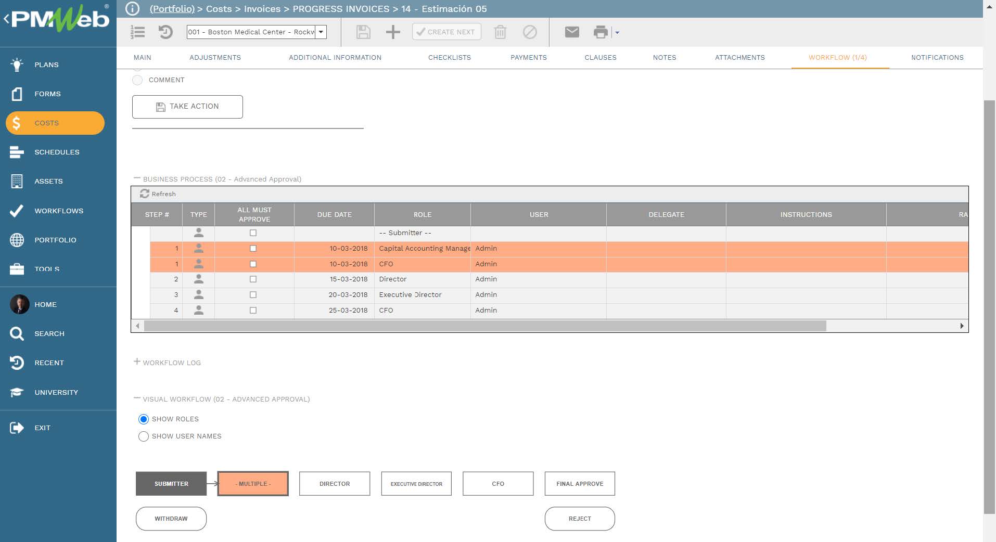Click grid scroll right arrow
996x542 pixels.
[x=962, y=326]
